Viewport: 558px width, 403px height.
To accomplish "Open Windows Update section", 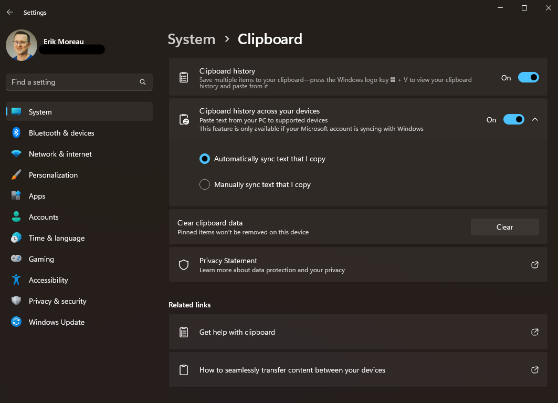I will [56, 322].
